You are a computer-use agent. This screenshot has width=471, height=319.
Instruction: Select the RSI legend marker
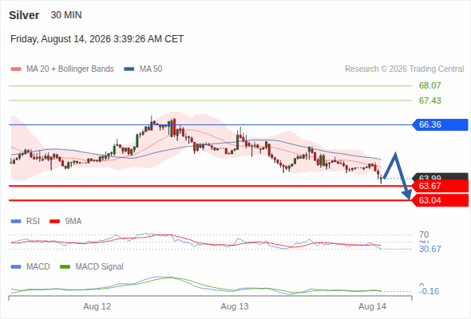click(x=16, y=222)
